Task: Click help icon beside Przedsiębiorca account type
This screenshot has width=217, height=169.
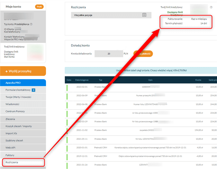Action: (31, 24)
